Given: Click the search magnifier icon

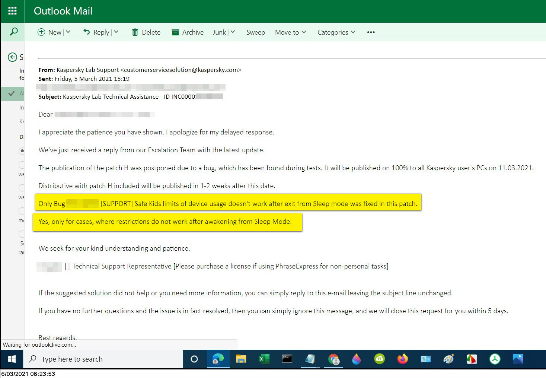Looking at the screenshot, I should (x=13, y=32).
